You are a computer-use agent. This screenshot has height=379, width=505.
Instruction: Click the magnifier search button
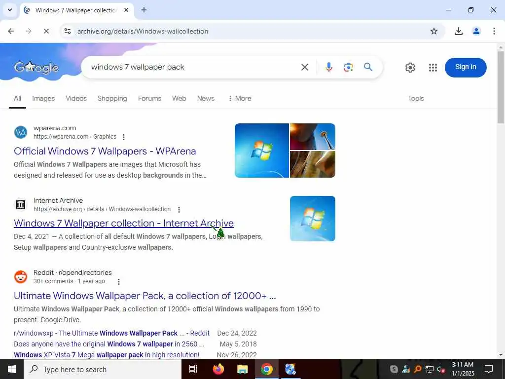coord(368,67)
